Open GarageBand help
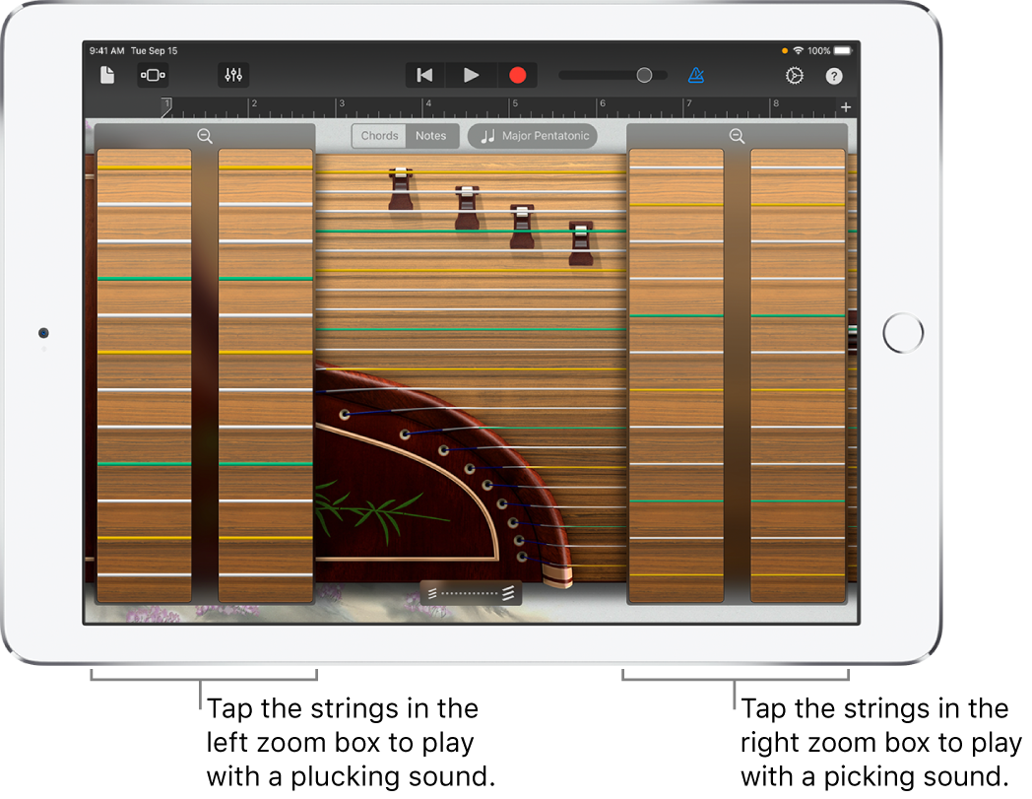Image resolution: width=1032 pixels, height=799 pixels. pos(833,74)
